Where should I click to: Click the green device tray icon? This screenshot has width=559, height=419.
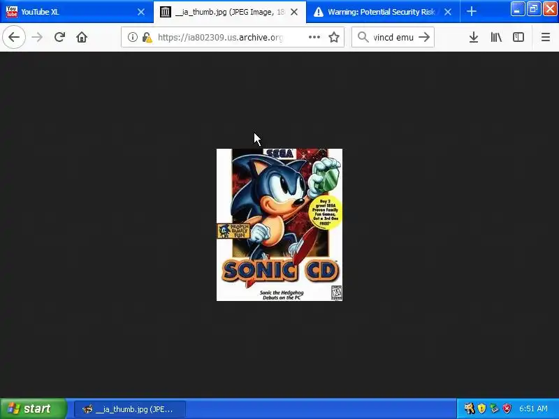[495, 409]
